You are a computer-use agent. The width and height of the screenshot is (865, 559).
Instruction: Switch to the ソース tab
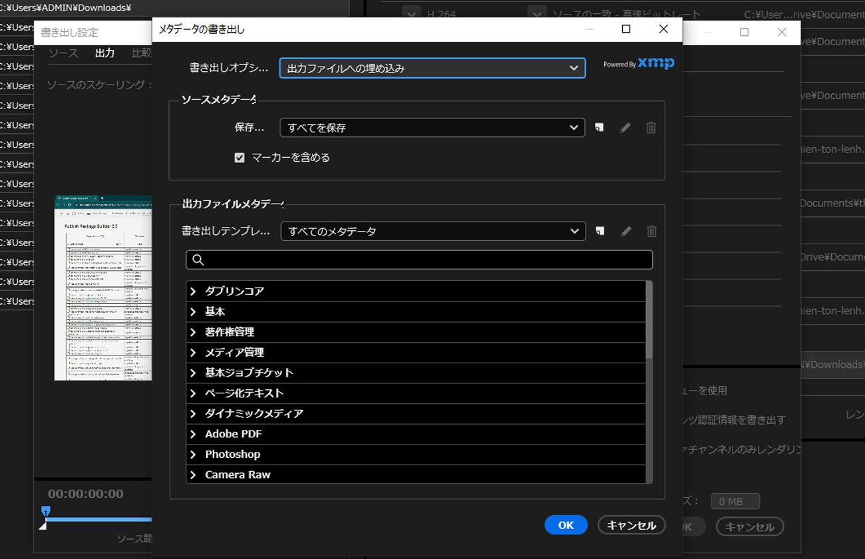(63, 53)
